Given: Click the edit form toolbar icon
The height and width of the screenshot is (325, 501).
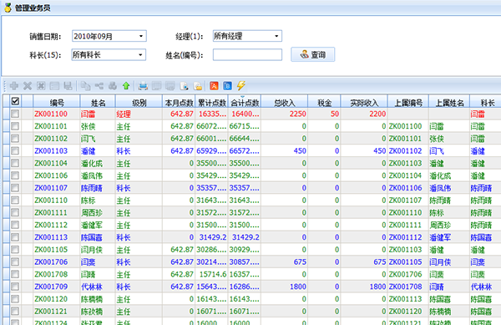Looking at the screenshot, I should pyautogui.click(x=54, y=86).
